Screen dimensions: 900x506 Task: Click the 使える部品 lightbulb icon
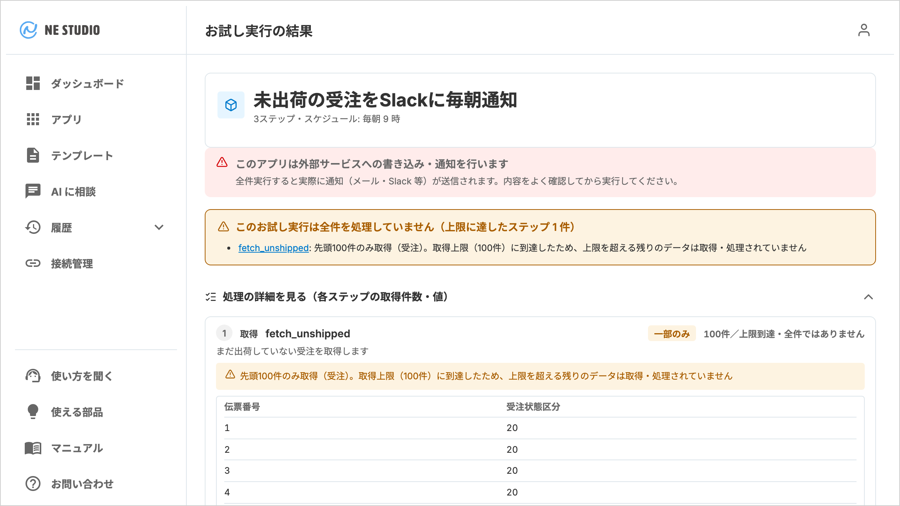coord(33,412)
